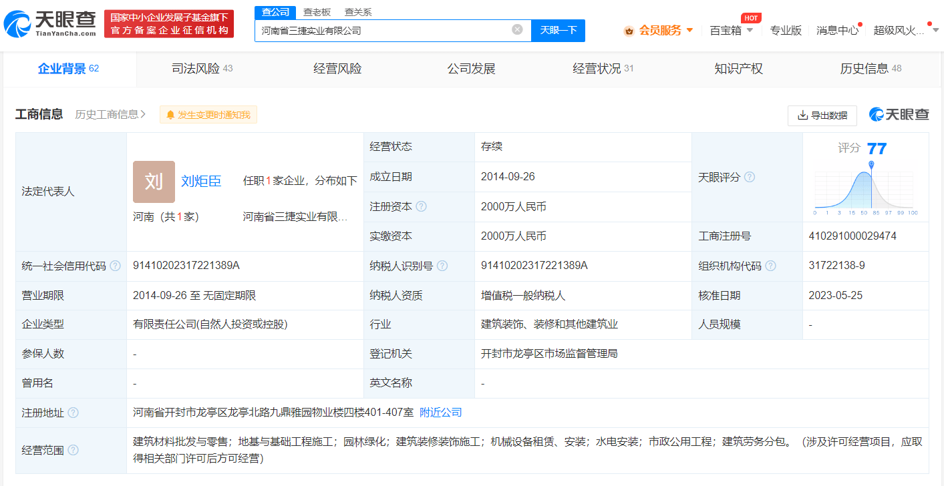Click credit code 91410202317221389A under 统一社会信用代码

click(x=186, y=265)
